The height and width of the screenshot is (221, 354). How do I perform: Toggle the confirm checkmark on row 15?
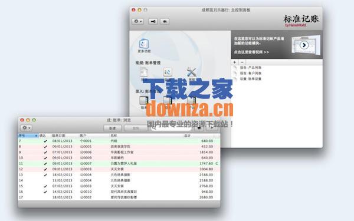45,186
